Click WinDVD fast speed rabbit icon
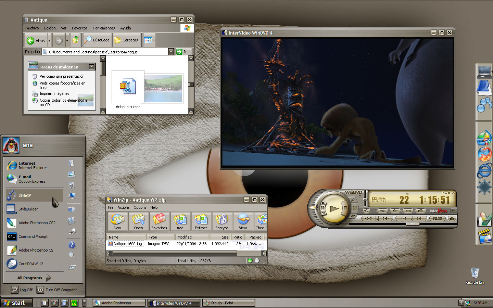The width and height of the screenshot is (493, 308). (x=353, y=200)
